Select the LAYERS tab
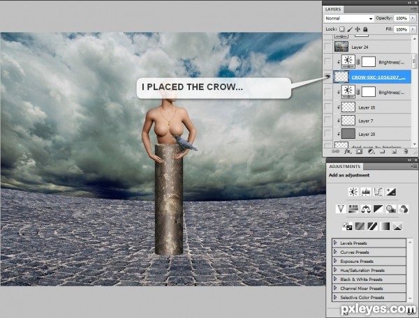 333,9
